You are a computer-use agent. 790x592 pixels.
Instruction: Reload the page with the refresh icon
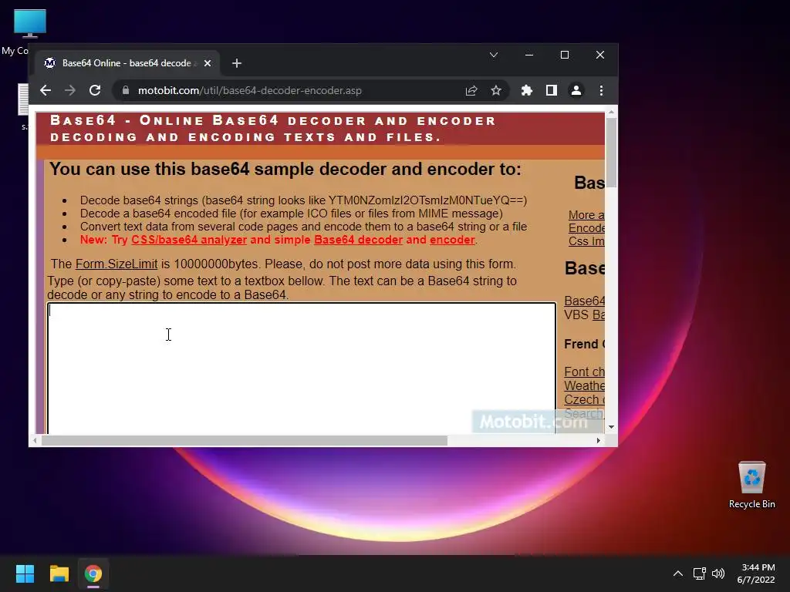[95, 91]
